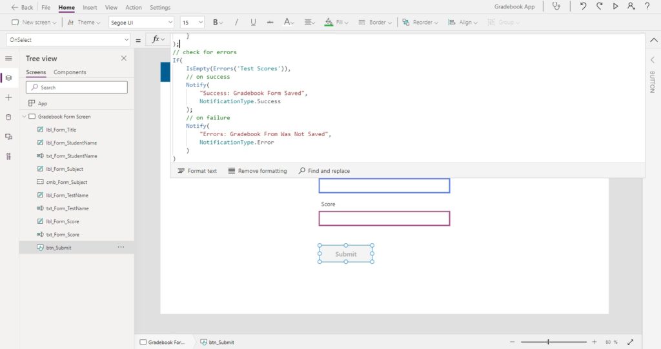Image resolution: width=661 pixels, height=349 pixels.
Task: Click the Undo arrow icon
Action: pos(583,6)
